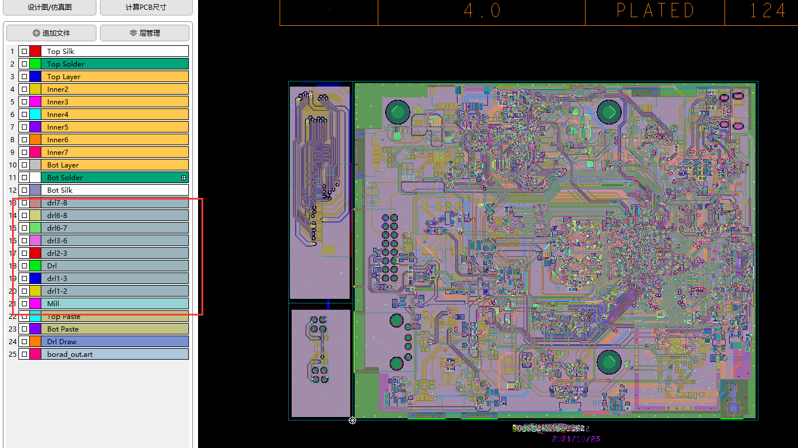Enable the Inner4 layer checkbox
The image size is (798, 448).
pos(24,115)
